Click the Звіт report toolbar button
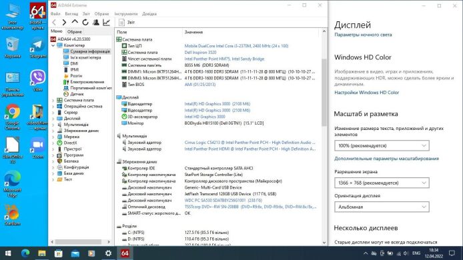This screenshot has height=260, width=463. tap(127, 22)
